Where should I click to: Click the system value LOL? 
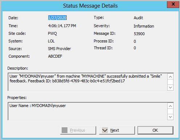(x=51, y=41)
